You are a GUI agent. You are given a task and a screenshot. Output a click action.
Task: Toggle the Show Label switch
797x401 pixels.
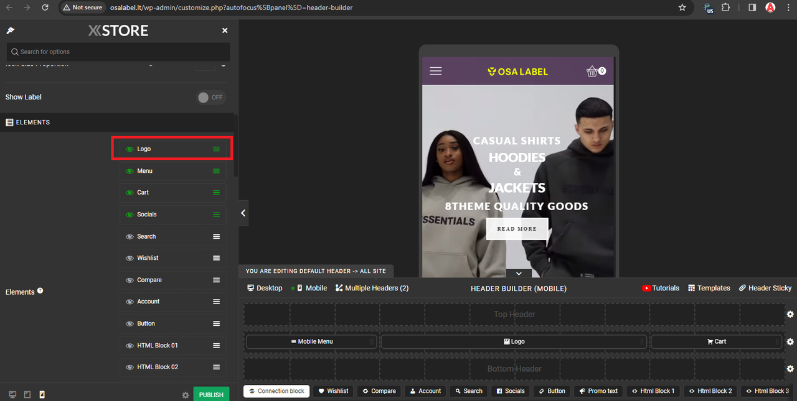(x=211, y=98)
